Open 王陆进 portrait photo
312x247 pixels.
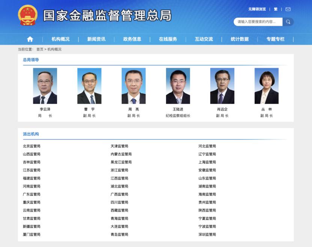click(x=178, y=86)
